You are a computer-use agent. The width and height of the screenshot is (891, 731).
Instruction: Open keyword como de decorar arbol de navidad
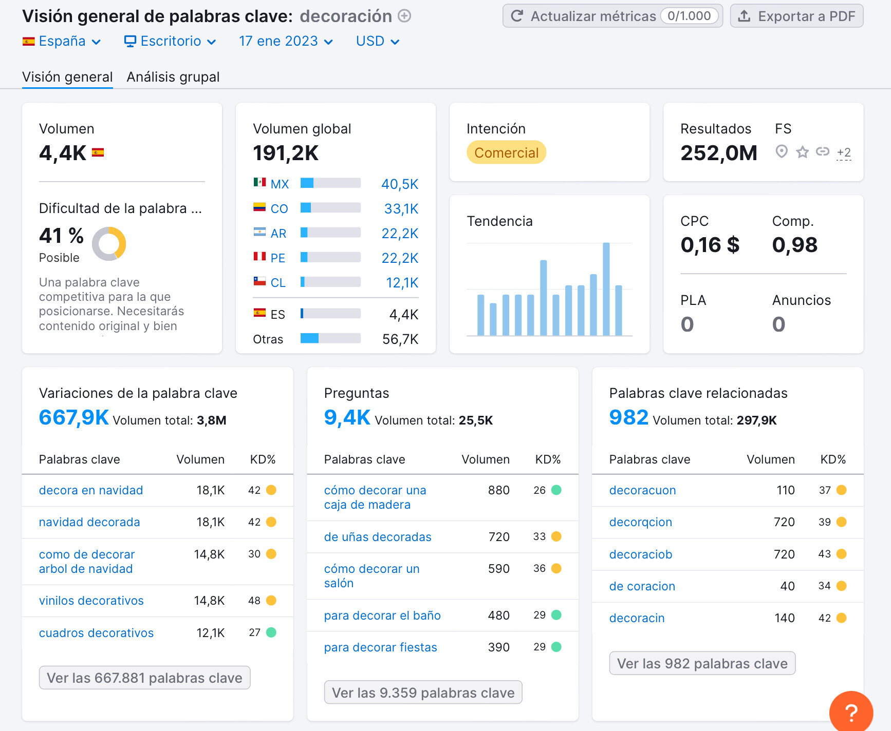(x=87, y=562)
